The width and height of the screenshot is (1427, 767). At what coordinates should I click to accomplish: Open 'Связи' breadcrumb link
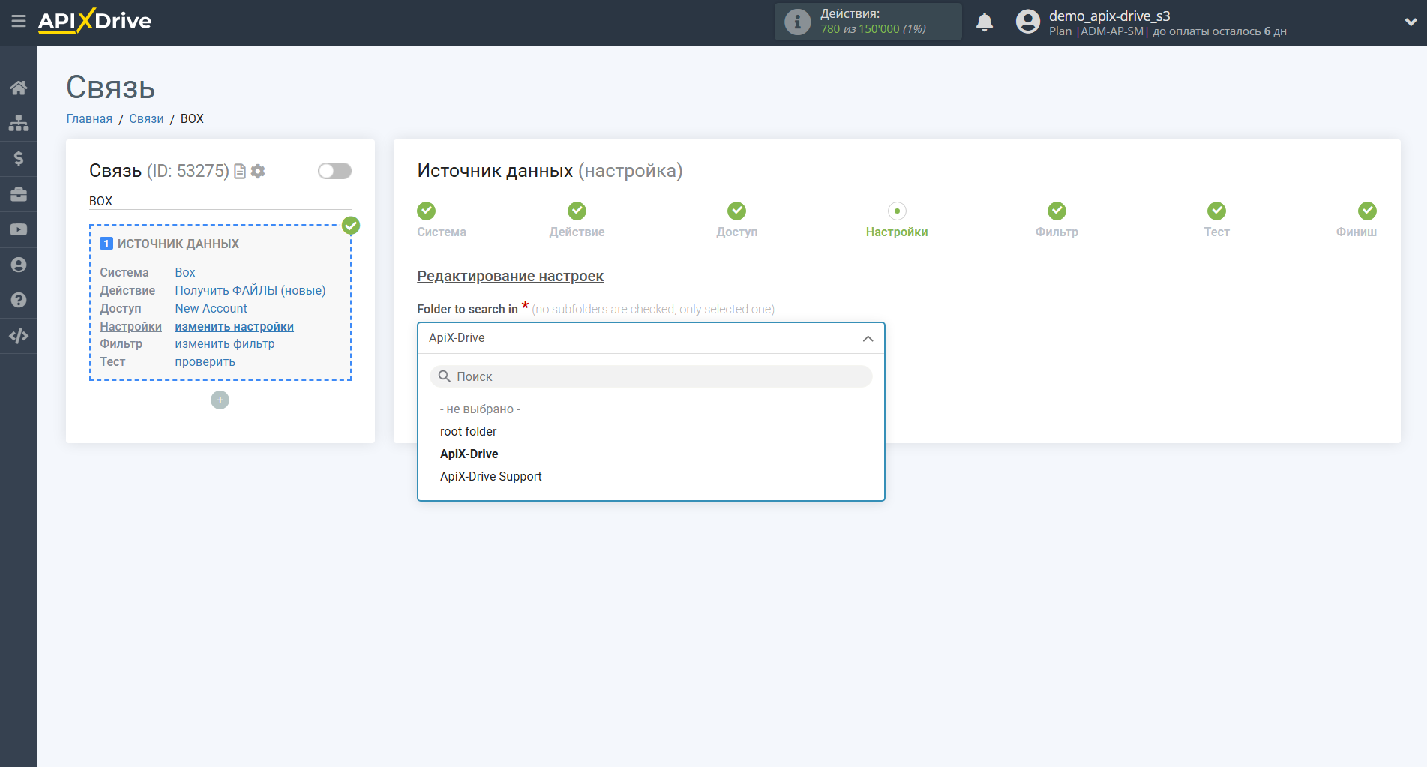[146, 119]
